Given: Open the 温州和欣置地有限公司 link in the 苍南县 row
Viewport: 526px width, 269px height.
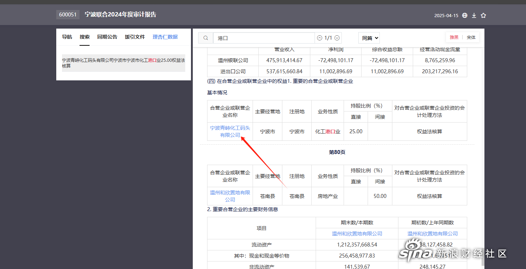Looking at the screenshot, I should point(230,196).
